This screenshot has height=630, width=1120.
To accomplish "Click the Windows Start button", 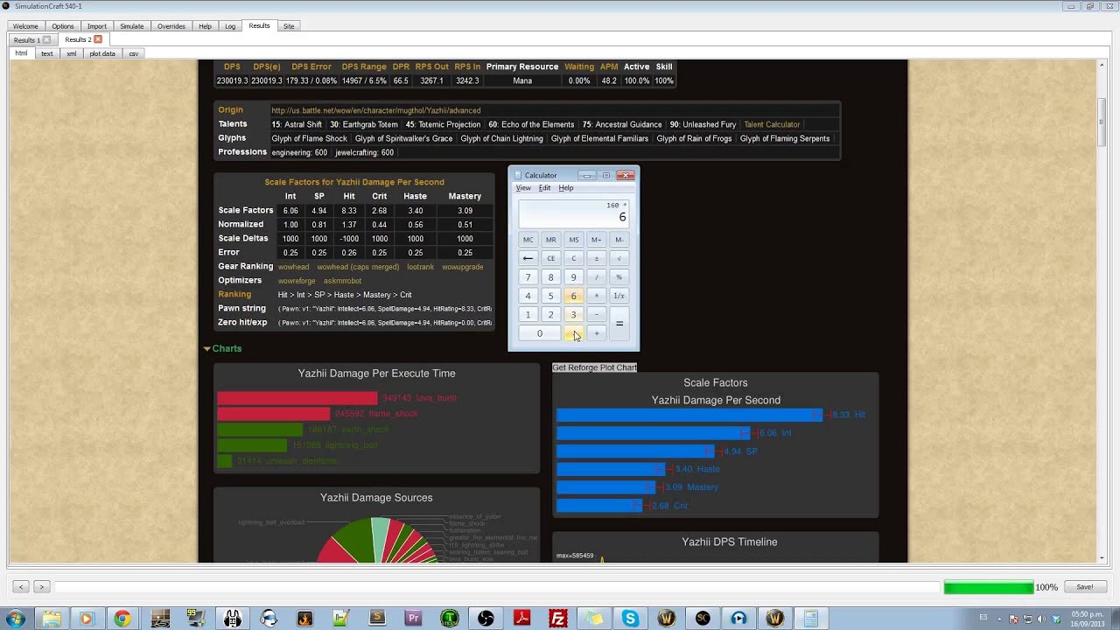I will (15, 619).
